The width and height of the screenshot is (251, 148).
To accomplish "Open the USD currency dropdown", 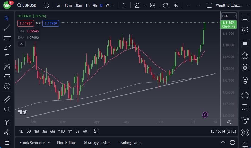I will [x=229, y=16].
